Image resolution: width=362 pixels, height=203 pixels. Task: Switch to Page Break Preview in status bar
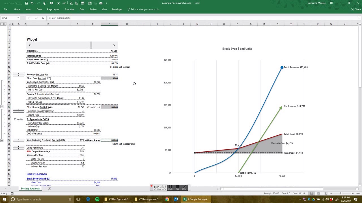(x=326, y=193)
